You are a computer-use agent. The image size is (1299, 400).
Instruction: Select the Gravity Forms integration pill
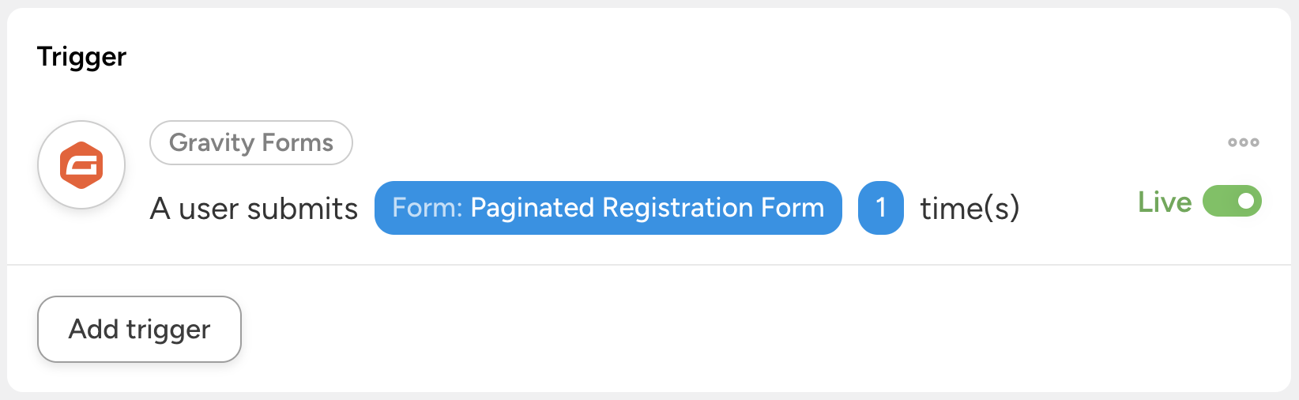tap(250, 142)
